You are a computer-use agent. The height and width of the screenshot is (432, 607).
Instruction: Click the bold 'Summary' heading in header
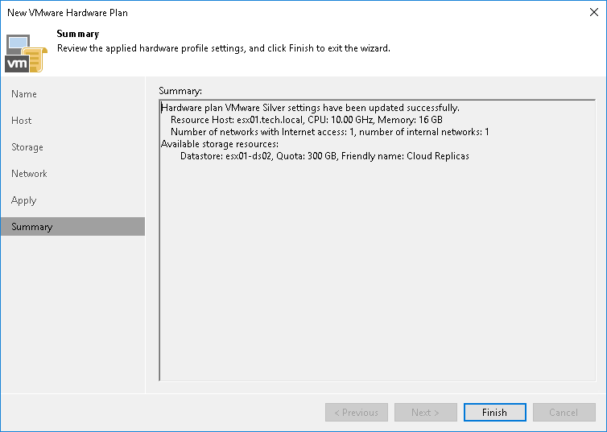78,34
